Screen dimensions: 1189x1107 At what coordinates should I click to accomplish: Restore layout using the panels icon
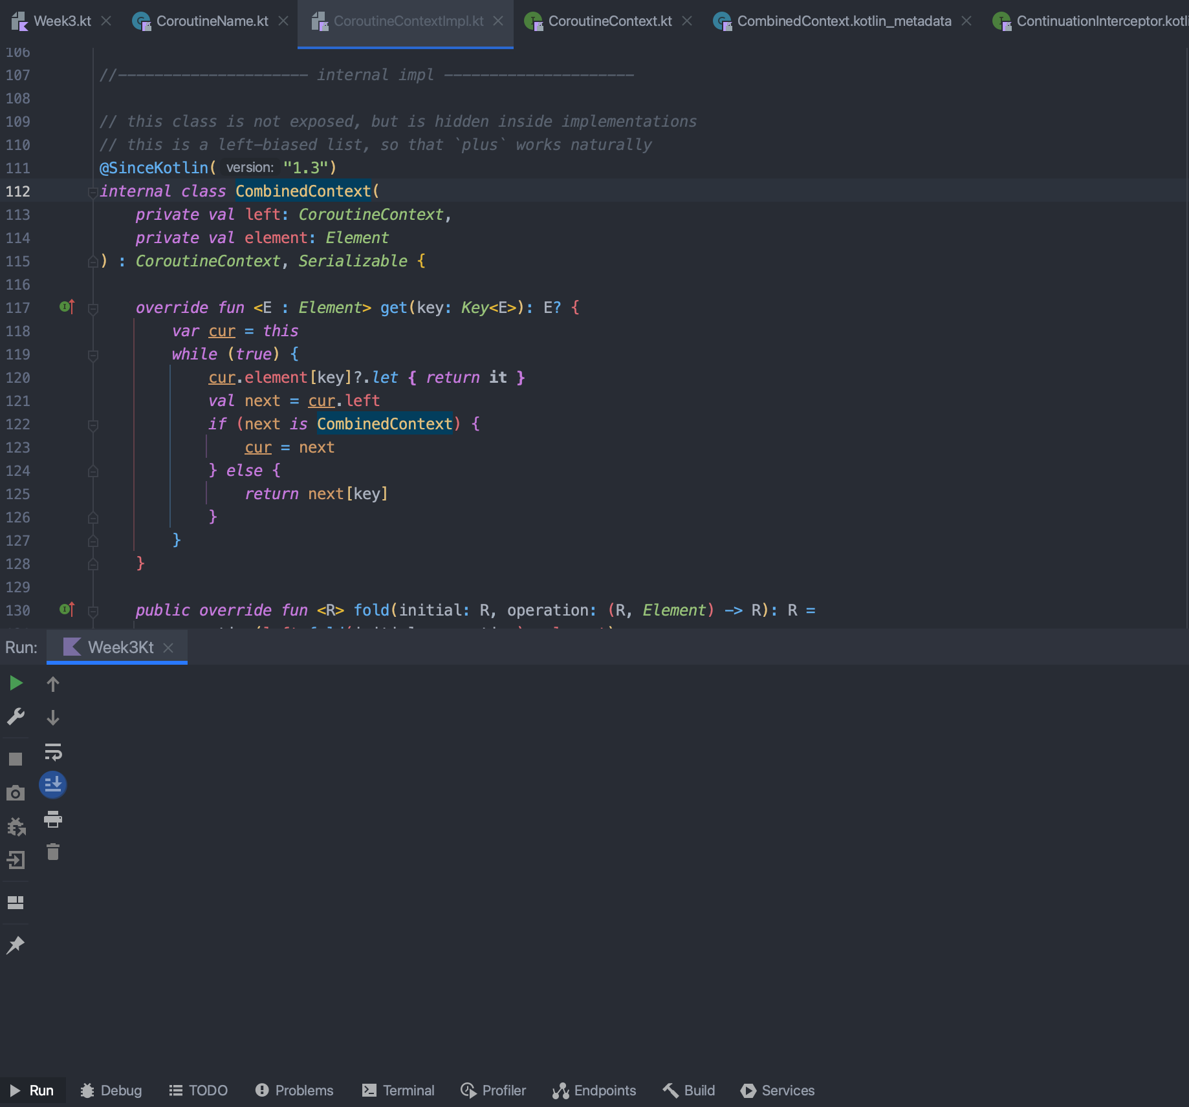(16, 903)
